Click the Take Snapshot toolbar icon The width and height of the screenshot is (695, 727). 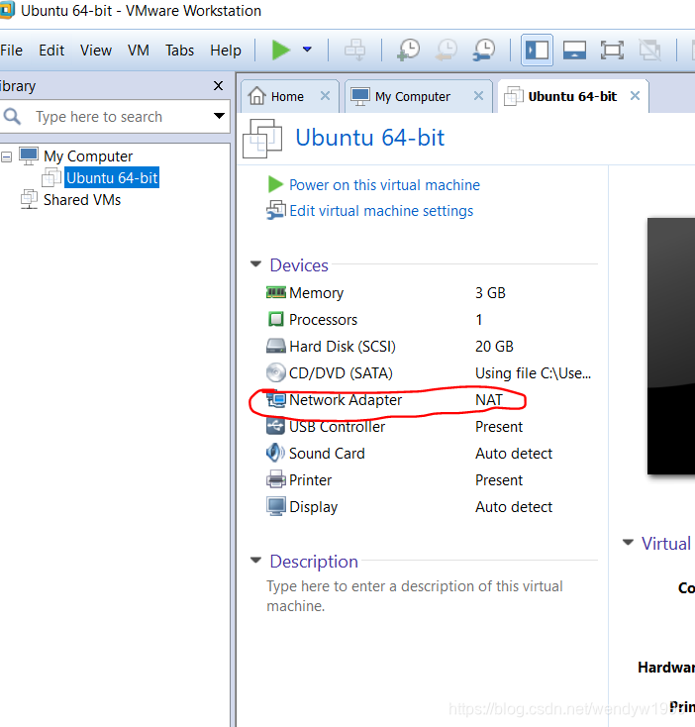408,50
